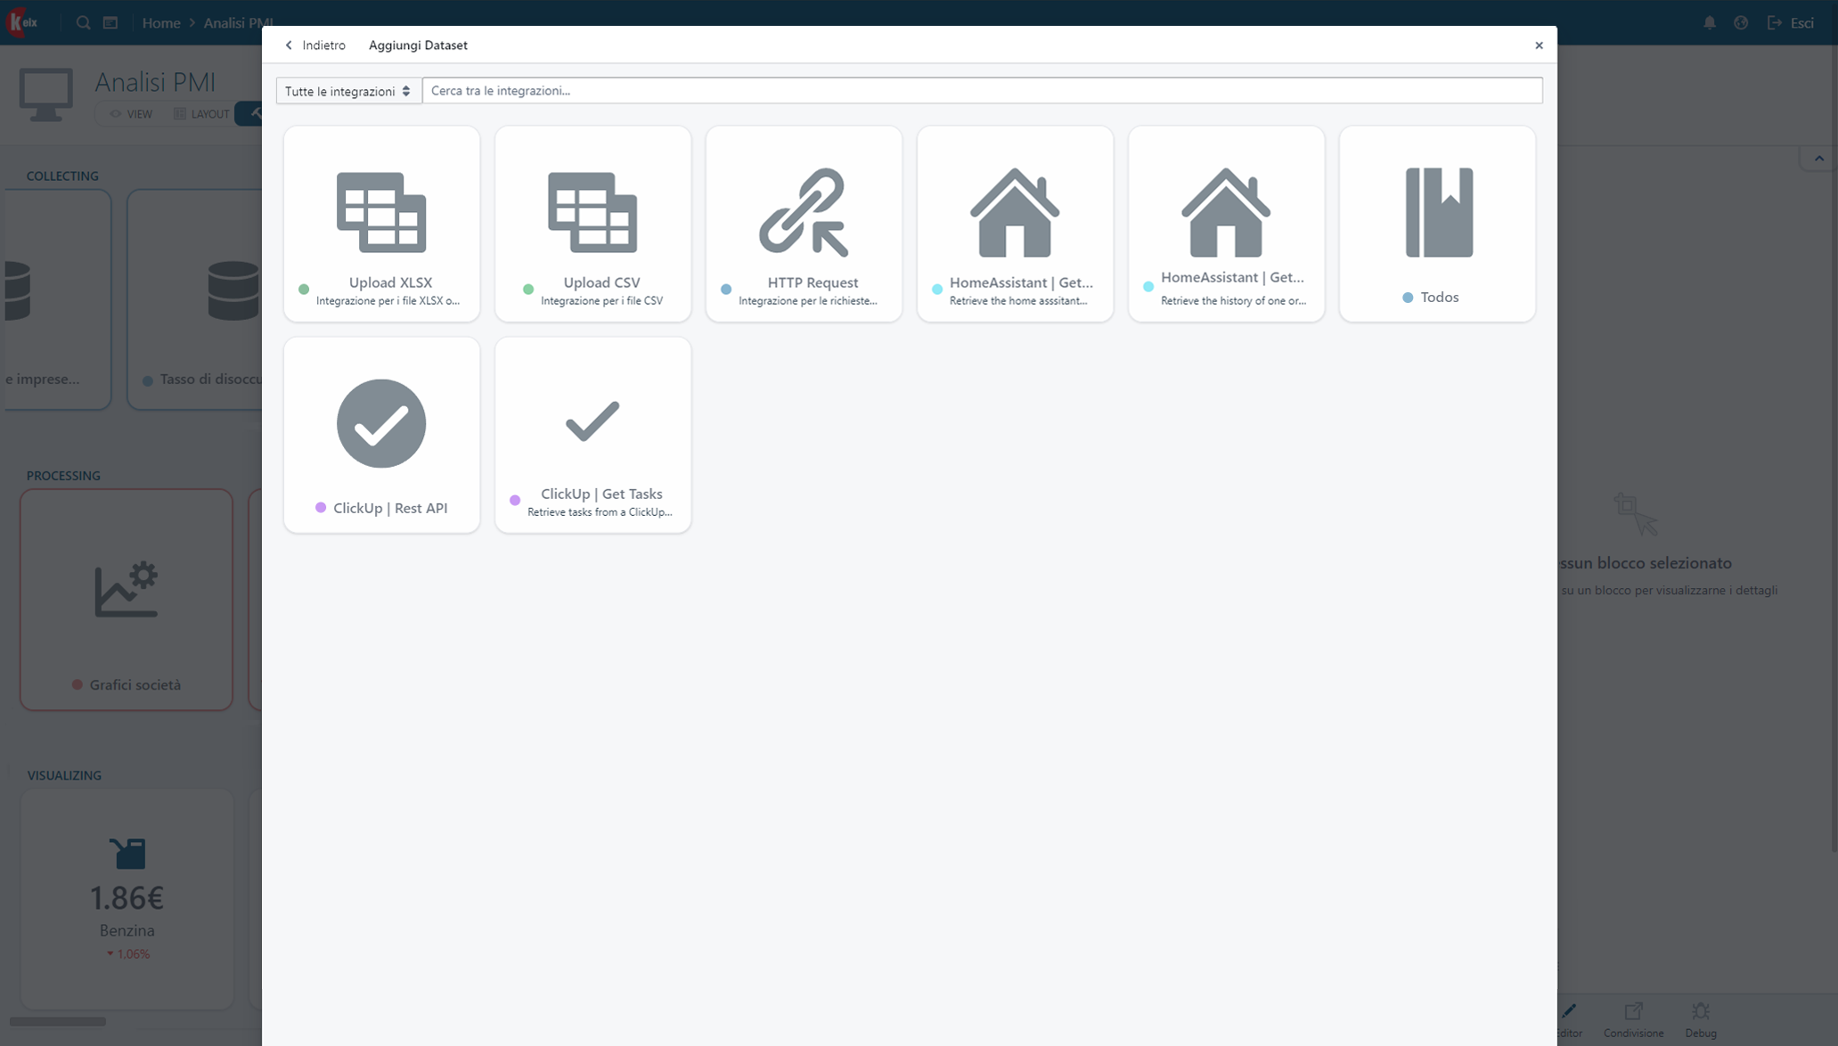Open the Debug bug icon
Image resolution: width=1838 pixels, height=1046 pixels.
1701,1011
